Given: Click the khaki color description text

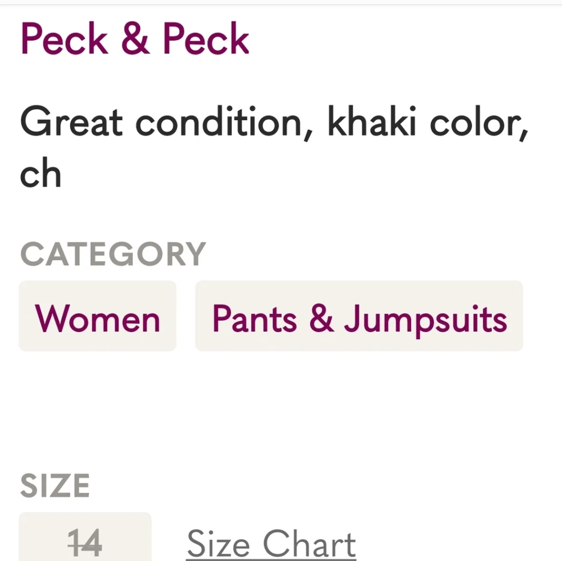Looking at the screenshot, I should (274, 122).
